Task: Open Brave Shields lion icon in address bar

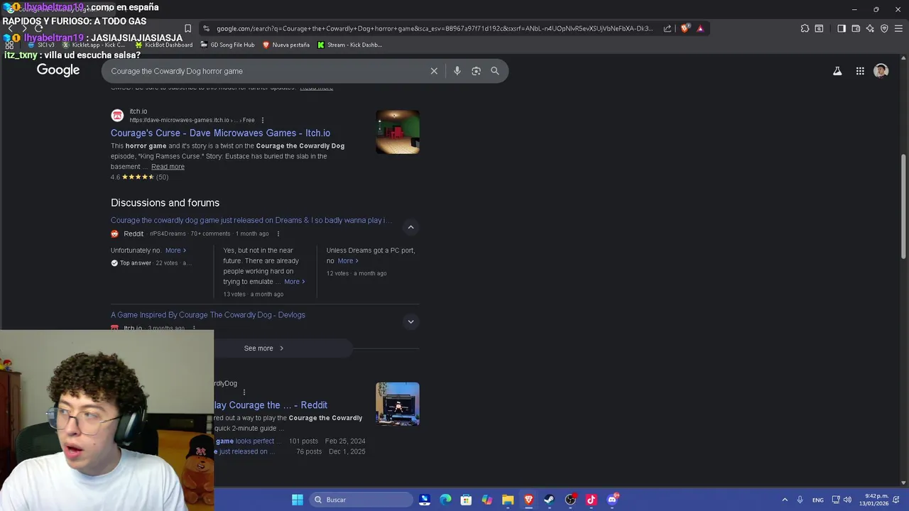Action: tap(685, 28)
